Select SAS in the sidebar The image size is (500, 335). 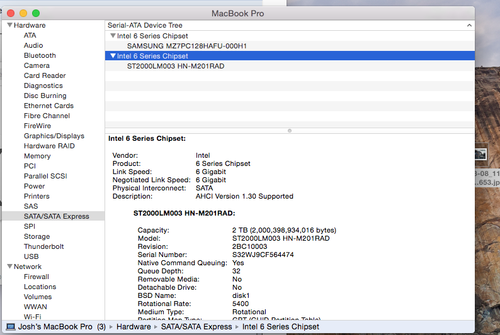31,206
